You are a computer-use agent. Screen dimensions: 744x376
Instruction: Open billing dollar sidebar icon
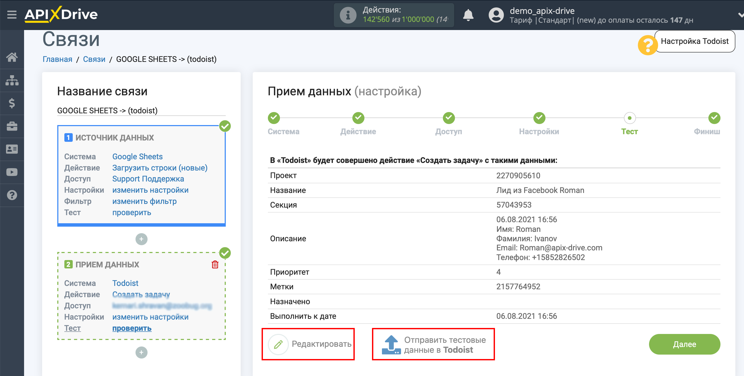[12, 103]
